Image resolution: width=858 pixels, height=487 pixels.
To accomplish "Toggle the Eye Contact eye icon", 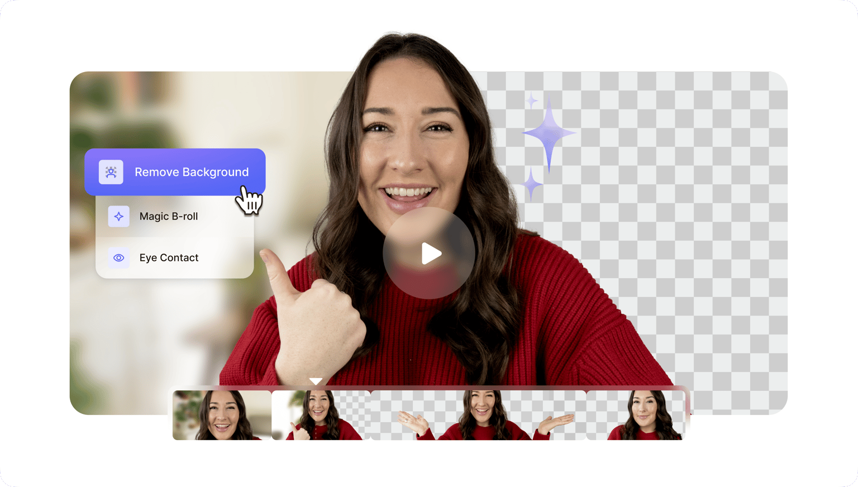I will coord(118,257).
